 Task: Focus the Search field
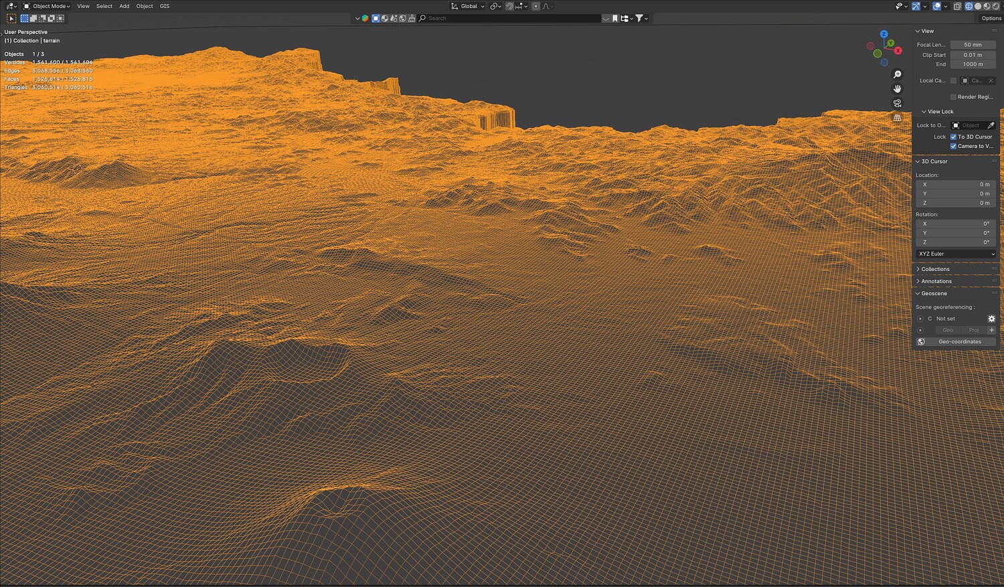pyautogui.click(x=509, y=18)
